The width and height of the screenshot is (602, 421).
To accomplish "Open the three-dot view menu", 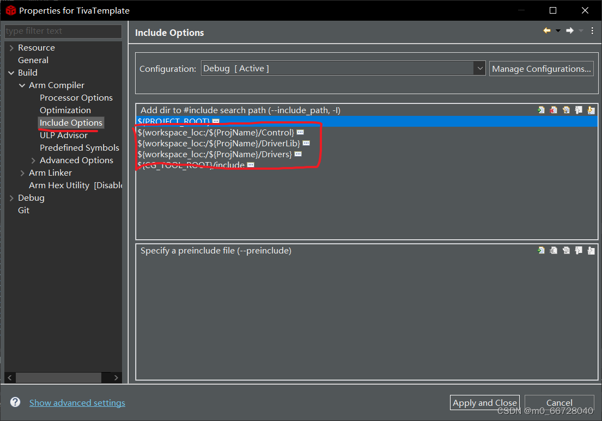I will coord(592,30).
